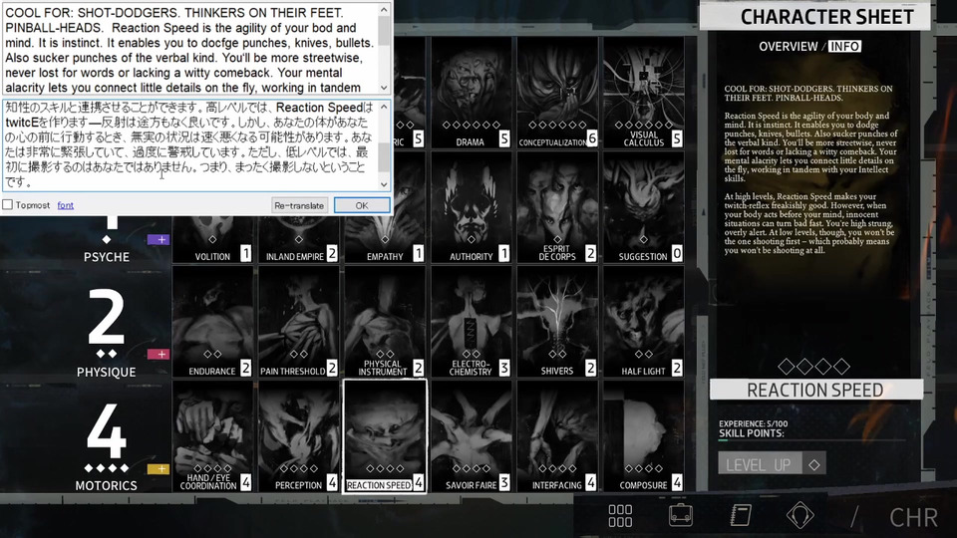Screen dimensions: 957x538
Task: Click the REACTION SPEED title bar in info panel
Action: pyautogui.click(x=816, y=390)
